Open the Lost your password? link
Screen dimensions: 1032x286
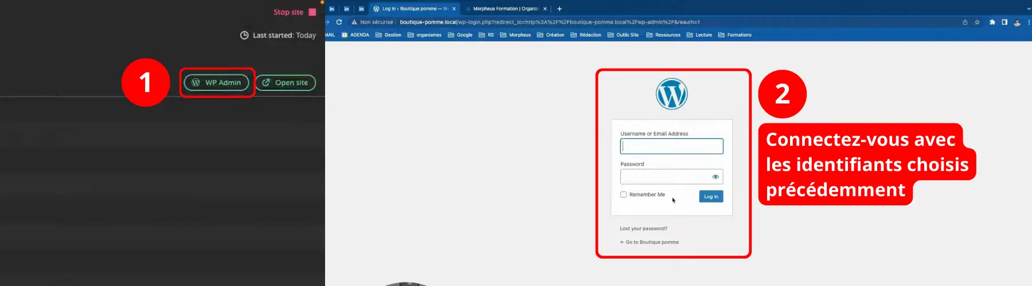(643, 228)
